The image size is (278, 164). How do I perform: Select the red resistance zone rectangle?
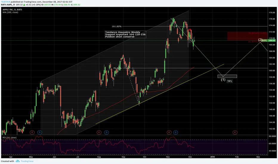point(247,36)
